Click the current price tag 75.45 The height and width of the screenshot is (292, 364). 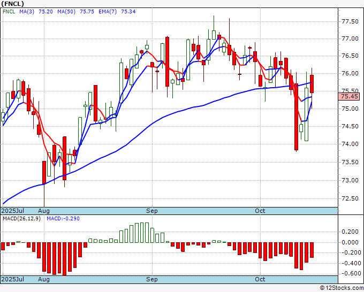(x=349, y=96)
